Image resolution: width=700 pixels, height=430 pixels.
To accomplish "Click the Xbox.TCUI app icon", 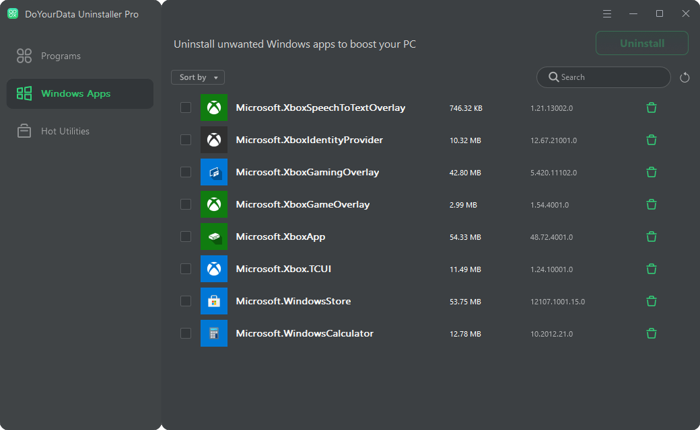I will (x=214, y=269).
